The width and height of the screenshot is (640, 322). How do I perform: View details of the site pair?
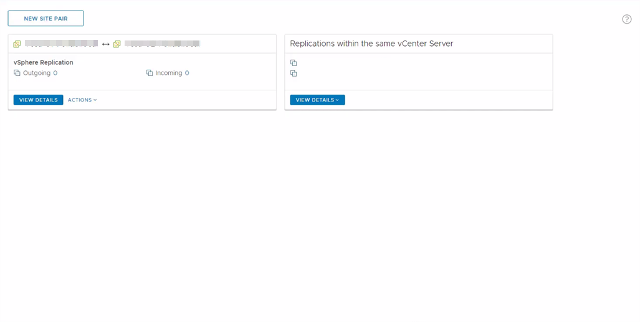tap(38, 100)
